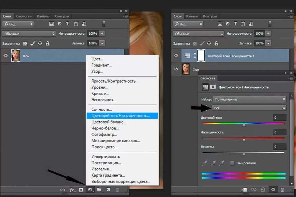Image resolution: width=296 pixels, height=197 pixels.
Task: Click Цветовой тон slider handle
Action: click(x=244, y=125)
